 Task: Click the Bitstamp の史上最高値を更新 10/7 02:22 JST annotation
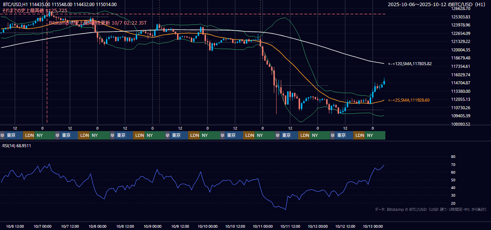point(98,23)
